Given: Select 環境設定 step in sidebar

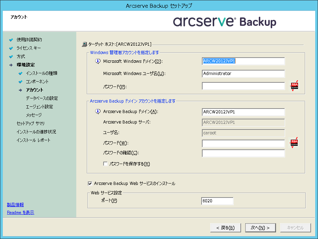Looking at the screenshot, I should [x=26, y=65].
